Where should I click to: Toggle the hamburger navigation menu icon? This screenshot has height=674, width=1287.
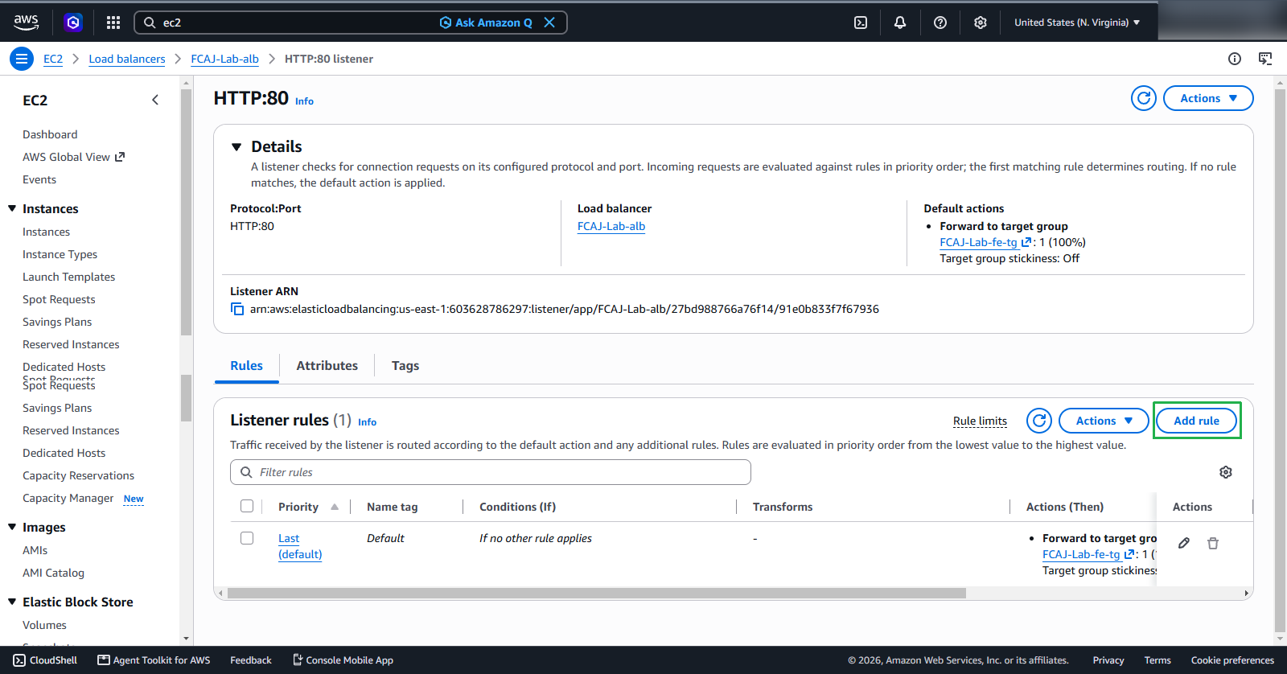(22, 59)
